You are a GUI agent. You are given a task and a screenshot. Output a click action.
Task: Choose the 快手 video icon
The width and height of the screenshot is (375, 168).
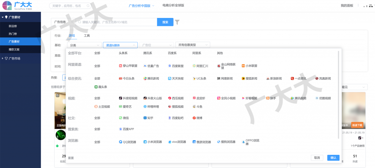(268, 98)
